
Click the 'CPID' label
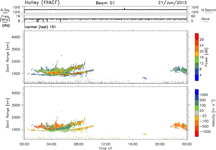tap(6, 26)
